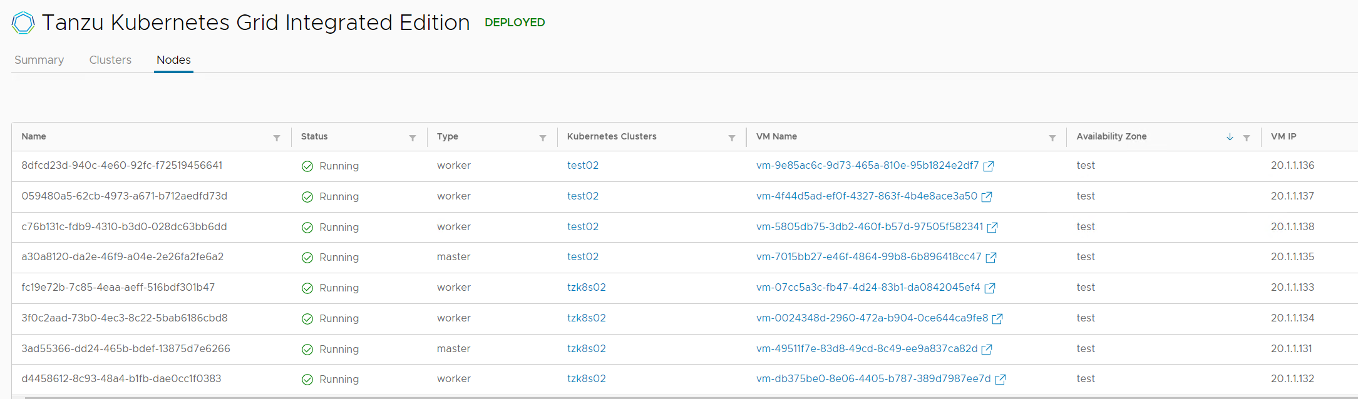Open external link icon for vm-0024348d
This screenshot has width=1358, height=399.
pos(997,319)
